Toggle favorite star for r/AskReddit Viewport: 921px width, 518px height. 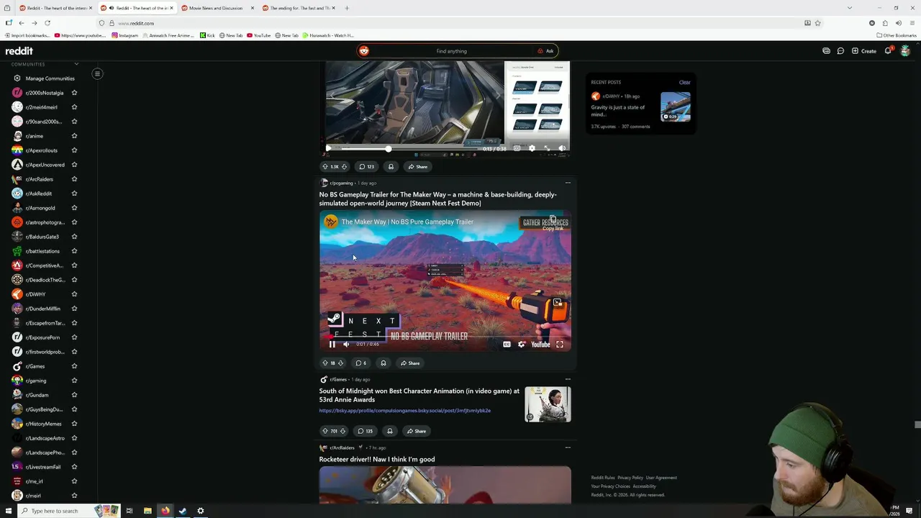pyautogui.click(x=74, y=194)
